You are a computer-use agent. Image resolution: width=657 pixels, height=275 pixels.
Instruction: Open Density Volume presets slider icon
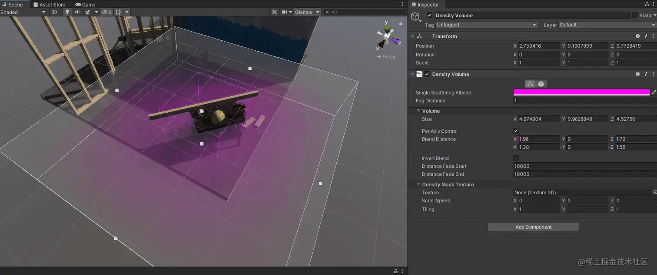[x=646, y=74]
